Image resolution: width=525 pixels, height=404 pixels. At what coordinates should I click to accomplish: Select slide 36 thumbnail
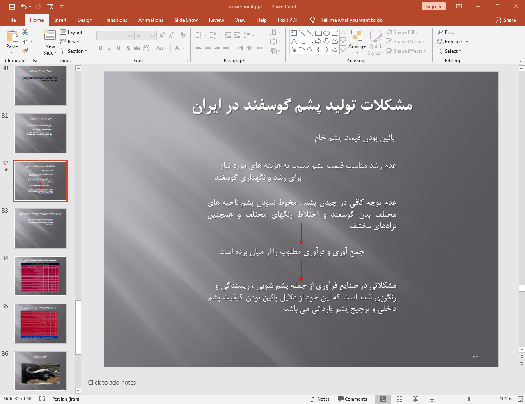pos(40,371)
